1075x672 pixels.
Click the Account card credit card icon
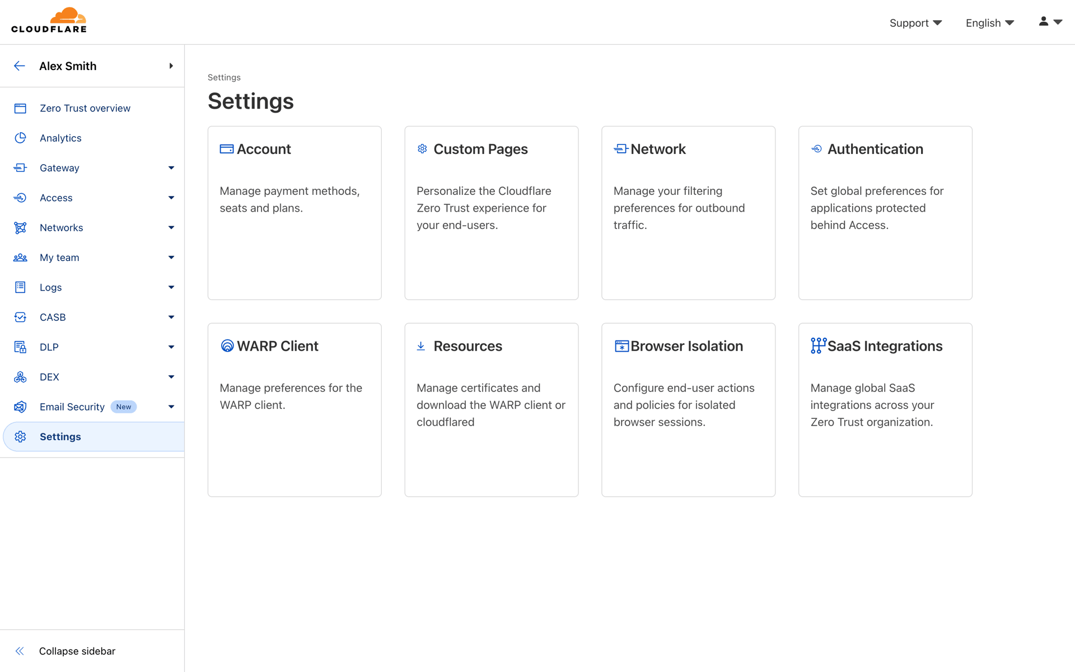227,149
